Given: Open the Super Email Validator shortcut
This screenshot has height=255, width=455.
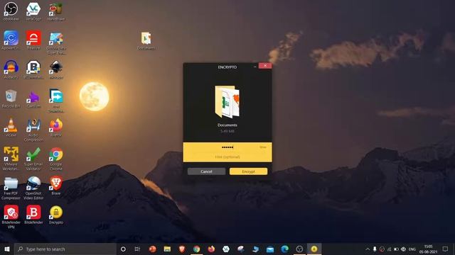Looking at the screenshot, I should (33, 159).
